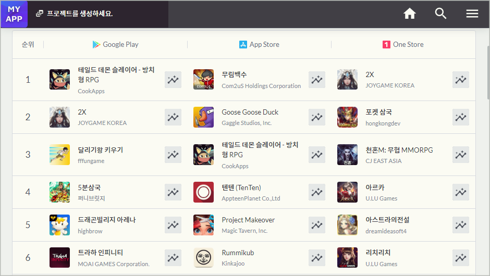Image resolution: width=490 pixels, height=276 pixels.
Task: Open trend chart for 드래곤빌리지 아레나
Action: (173, 225)
